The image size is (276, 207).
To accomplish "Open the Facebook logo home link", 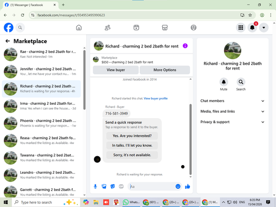I will click(x=8, y=28).
